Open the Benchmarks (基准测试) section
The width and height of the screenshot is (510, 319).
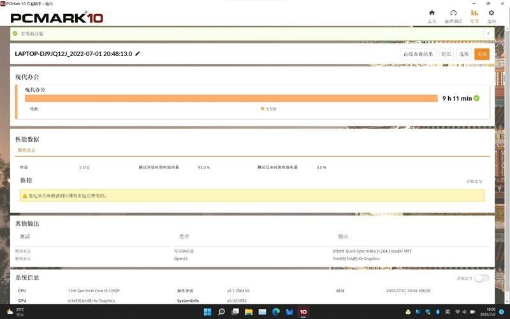click(453, 17)
